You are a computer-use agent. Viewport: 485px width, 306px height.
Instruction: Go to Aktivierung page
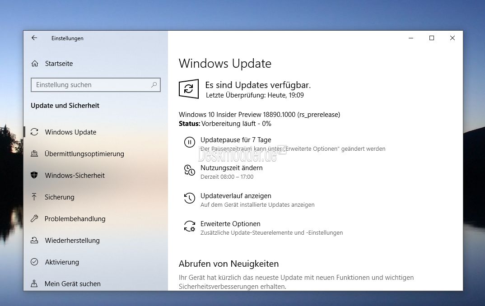pyautogui.click(x=62, y=262)
